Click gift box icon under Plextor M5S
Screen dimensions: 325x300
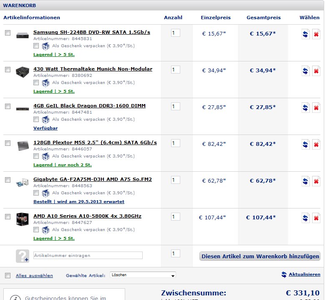coord(45,156)
